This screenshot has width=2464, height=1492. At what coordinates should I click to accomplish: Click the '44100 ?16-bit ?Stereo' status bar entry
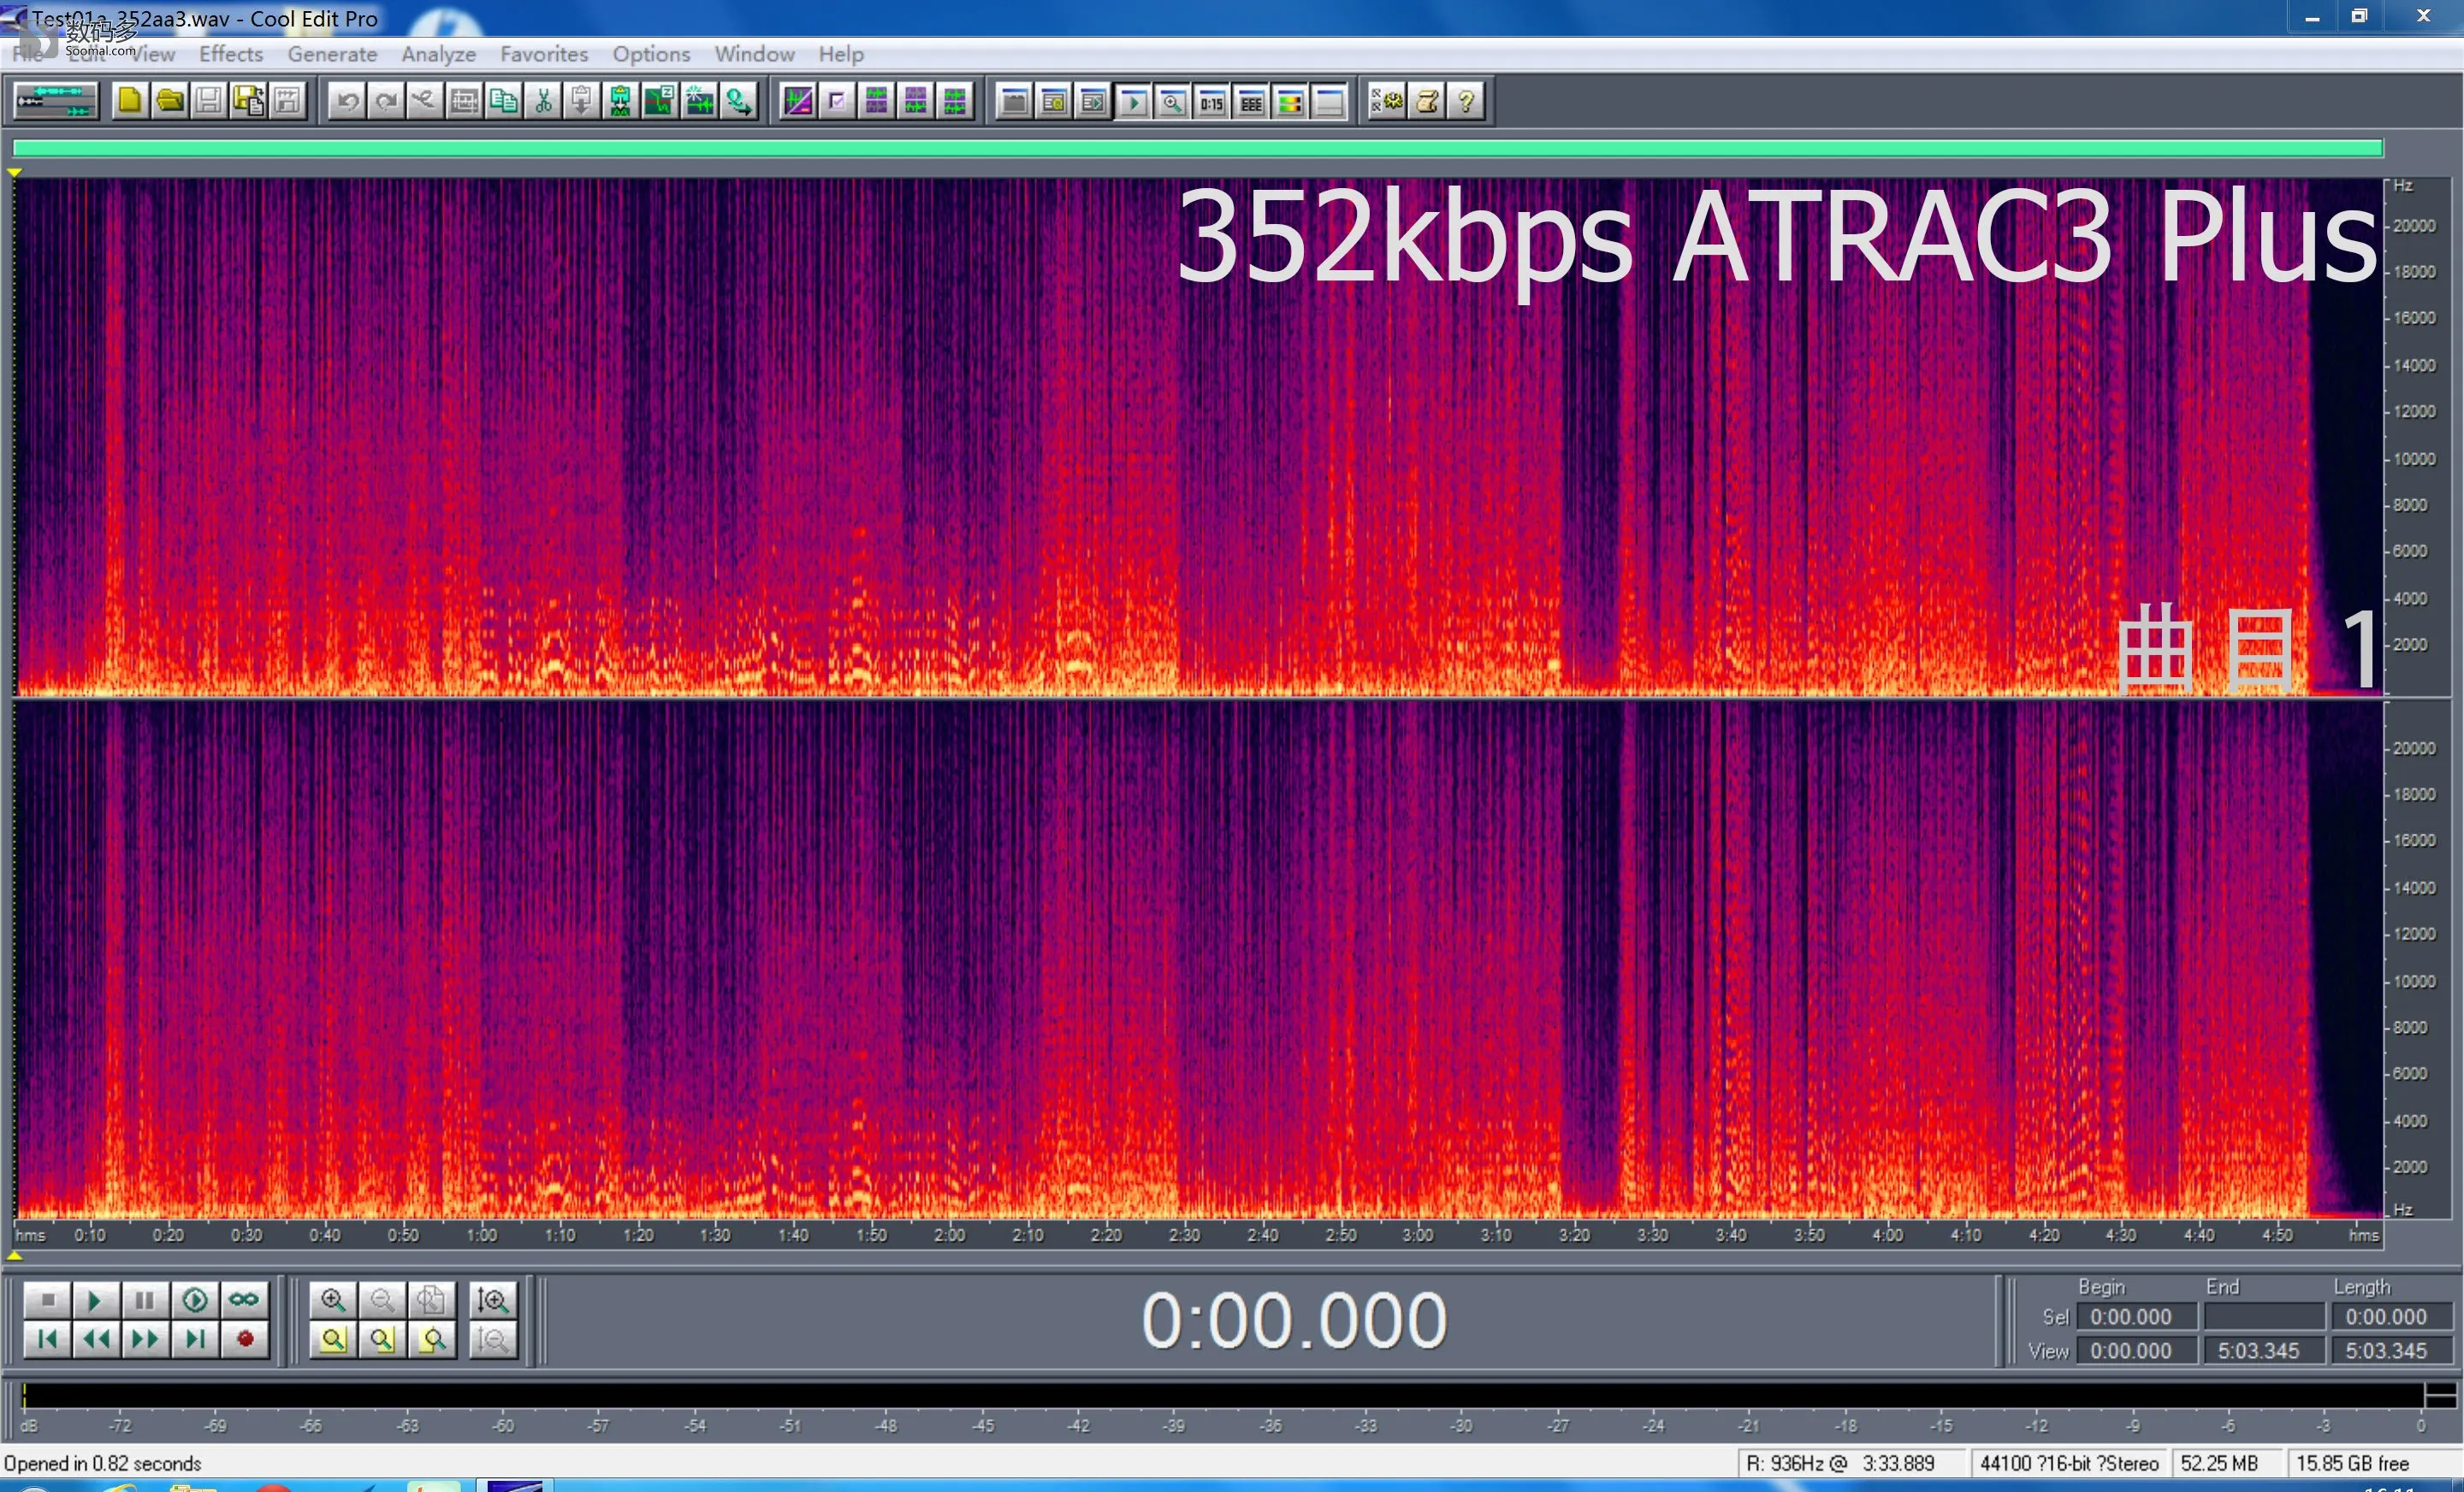(2069, 1464)
